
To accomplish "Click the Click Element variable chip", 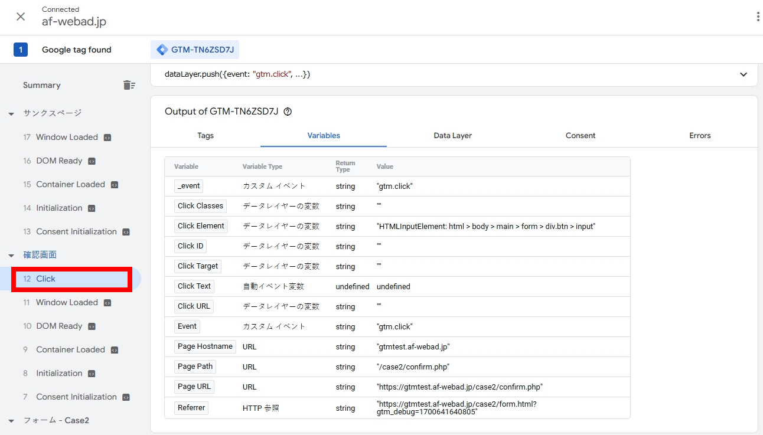I will [x=201, y=226].
